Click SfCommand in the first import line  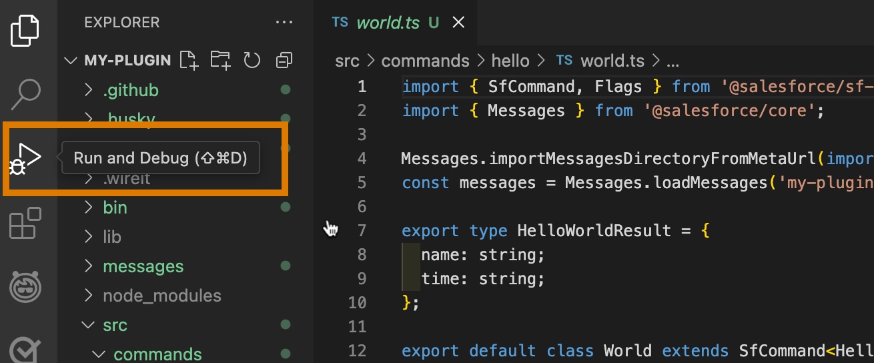531,87
